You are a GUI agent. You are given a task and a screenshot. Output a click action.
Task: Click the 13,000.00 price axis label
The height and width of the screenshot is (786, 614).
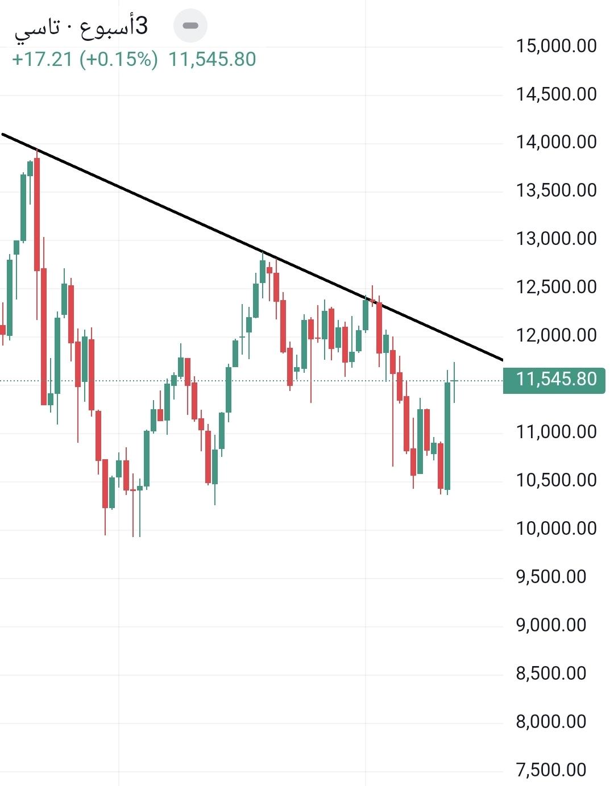(x=556, y=239)
